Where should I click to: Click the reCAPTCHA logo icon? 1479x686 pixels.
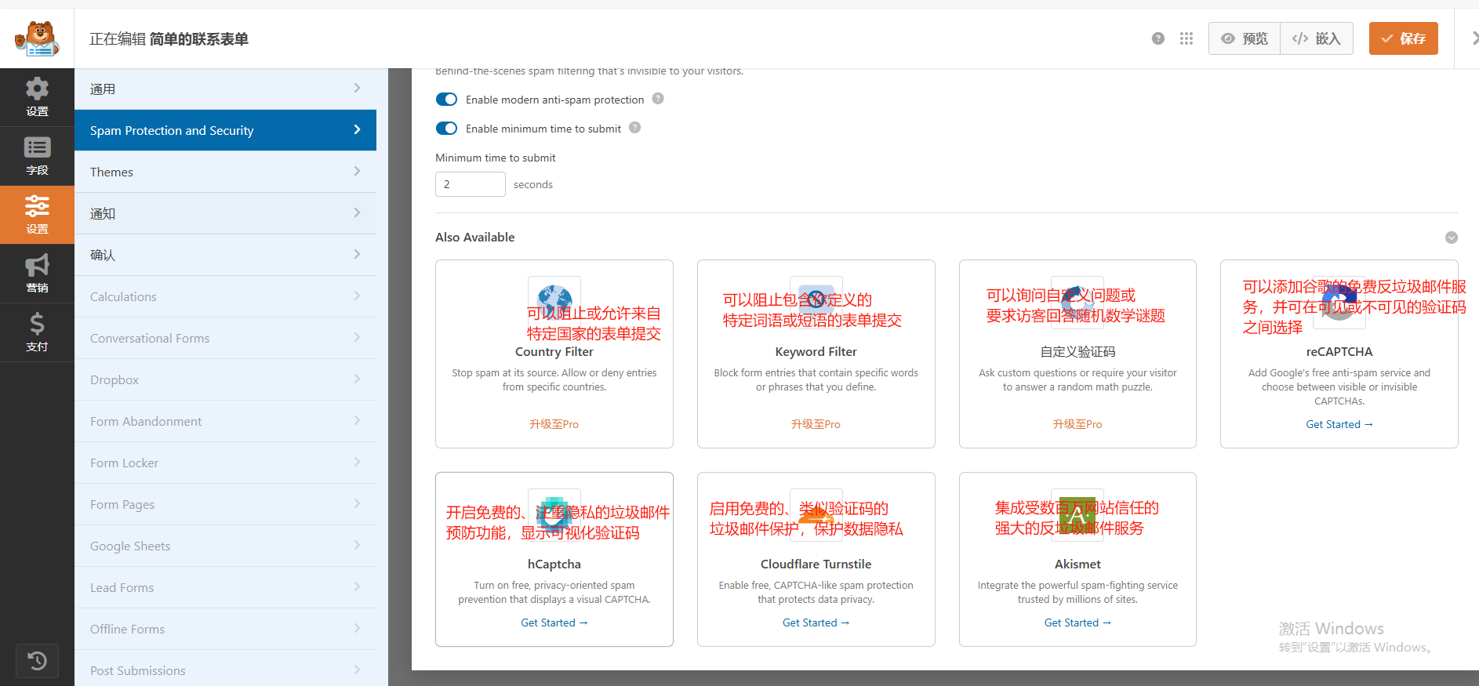1339,302
